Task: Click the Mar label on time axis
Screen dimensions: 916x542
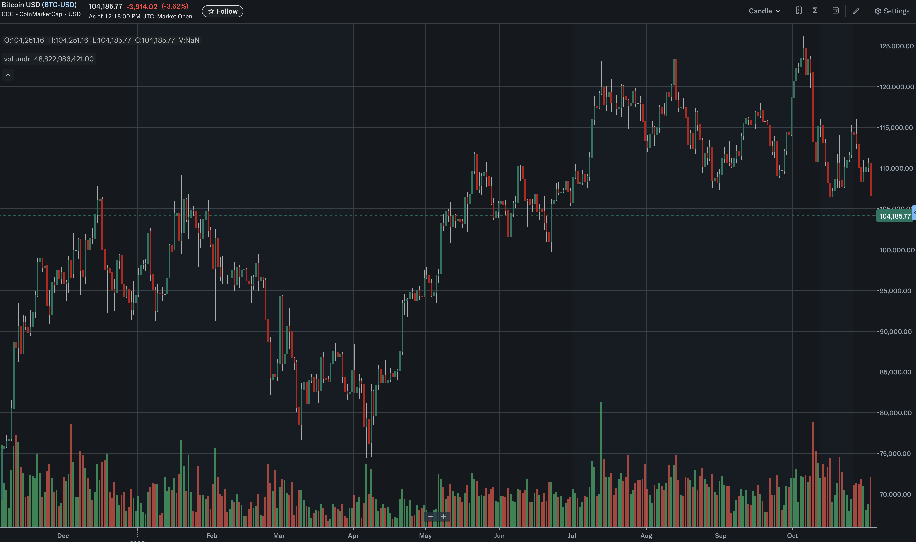Action: pyautogui.click(x=279, y=536)
